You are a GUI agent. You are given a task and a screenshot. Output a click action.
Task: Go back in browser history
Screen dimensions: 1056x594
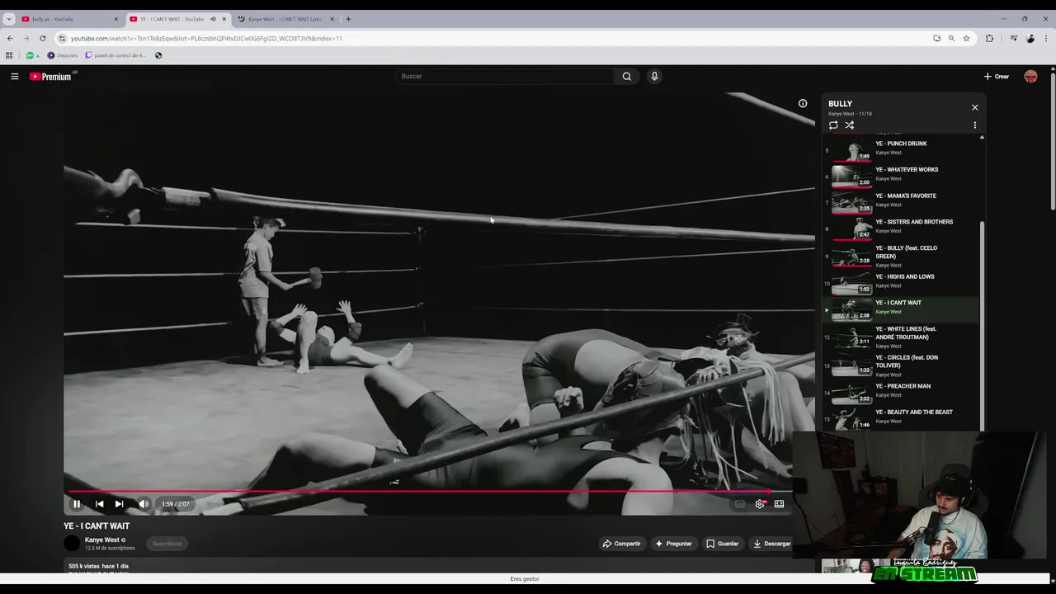[10, 38]
